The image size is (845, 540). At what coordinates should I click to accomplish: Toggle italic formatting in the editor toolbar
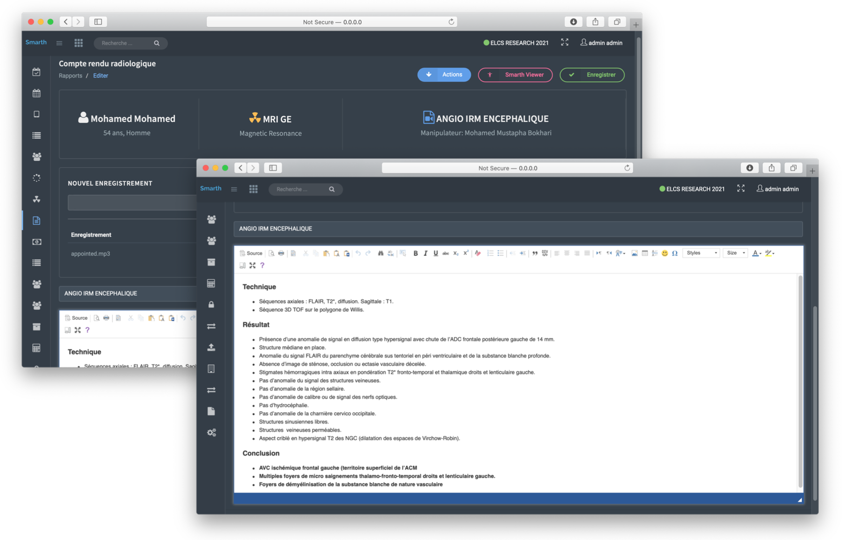(425, 253)
